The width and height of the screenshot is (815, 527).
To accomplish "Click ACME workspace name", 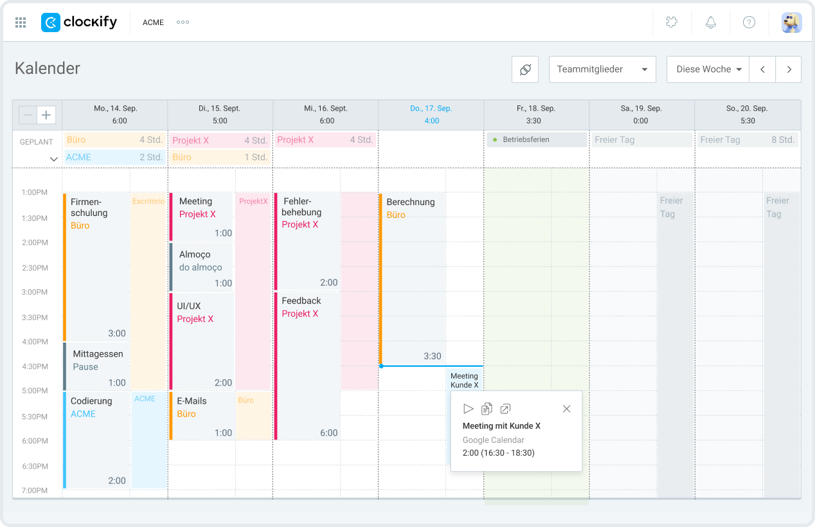I will coord(154,22).
